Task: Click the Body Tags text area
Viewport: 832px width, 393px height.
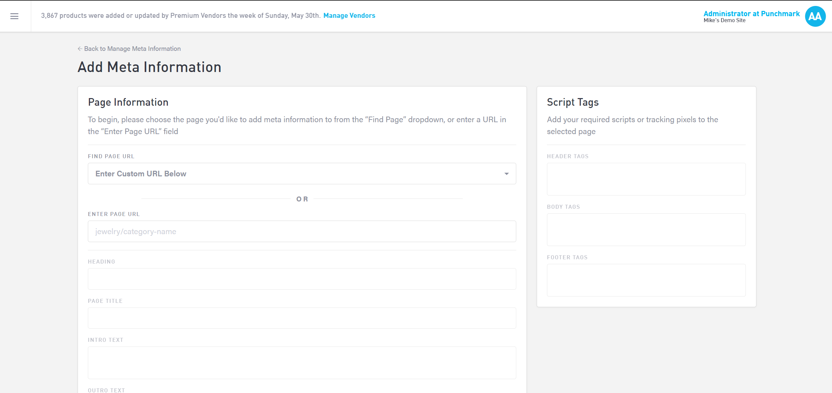Action: tap(646, 230)
